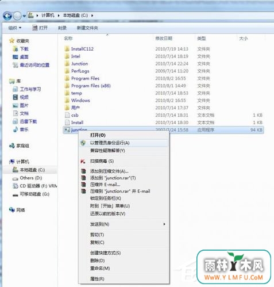The height and width of the screenshot is (287, 274).
Task: Select the 用户 folder icon
Action: [67, 108]
